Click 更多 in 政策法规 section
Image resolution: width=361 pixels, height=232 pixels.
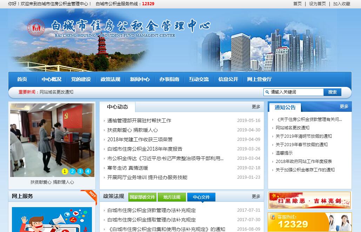[x=256, y=196]
